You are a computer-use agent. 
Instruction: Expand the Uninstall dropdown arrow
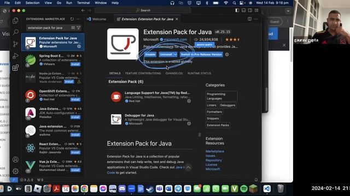(176, 54)
